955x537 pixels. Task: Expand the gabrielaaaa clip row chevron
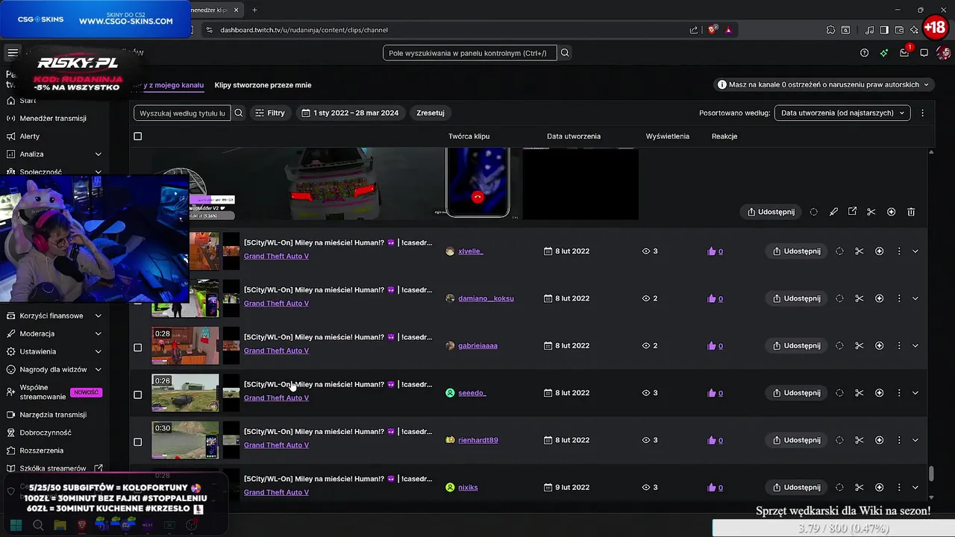(x=915, y=345)
